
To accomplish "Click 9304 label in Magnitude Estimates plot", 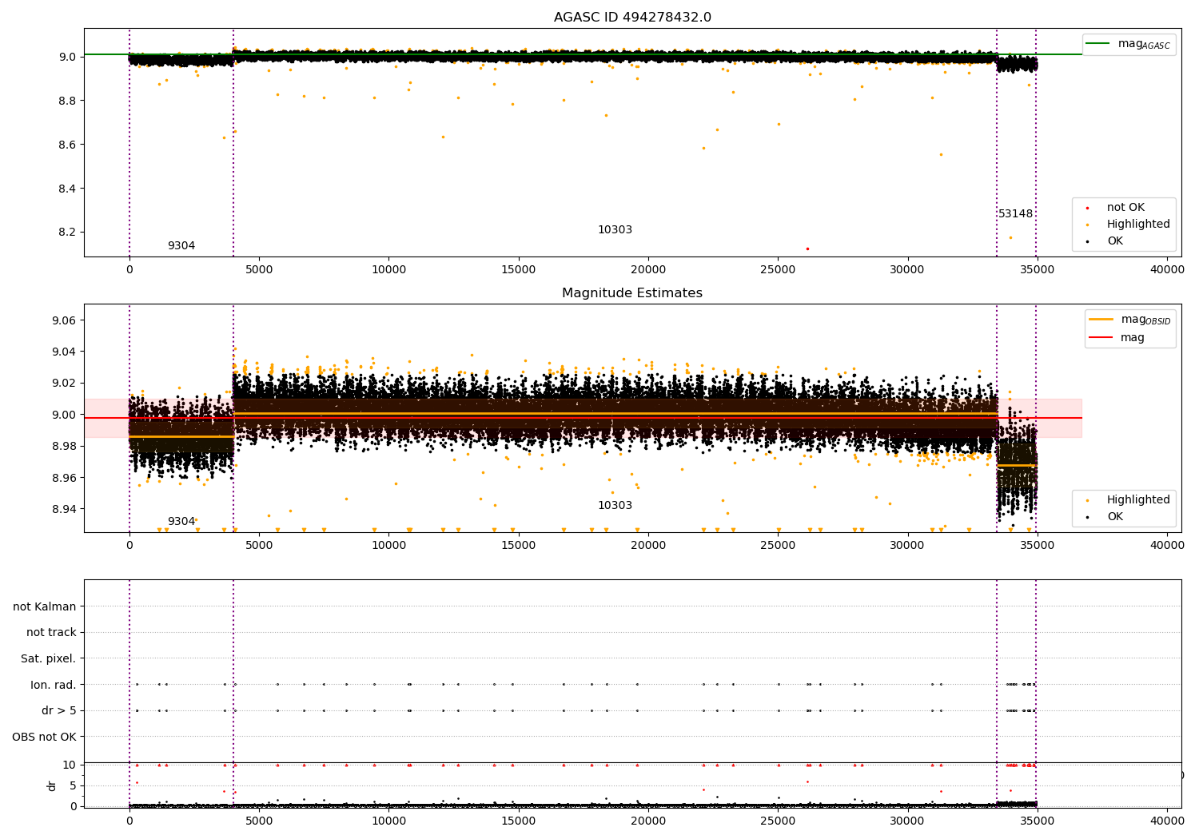I will pos(181,522).
